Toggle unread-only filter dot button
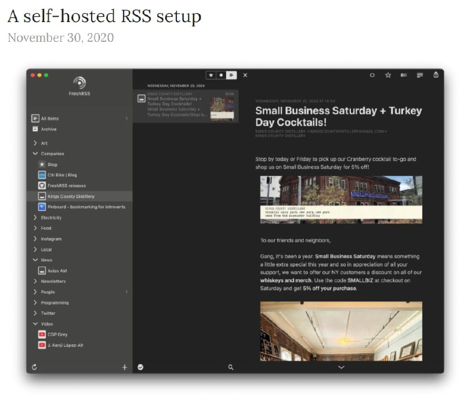This screenshot has height=403, width=464. click(221, 75)
